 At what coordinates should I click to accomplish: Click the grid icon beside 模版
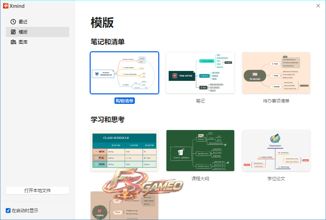[x=13, y=32]
